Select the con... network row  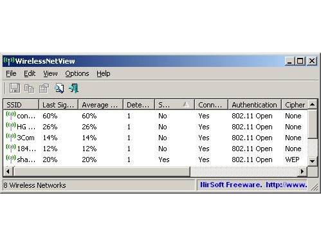pyautogui.click(x=155, y=116)
